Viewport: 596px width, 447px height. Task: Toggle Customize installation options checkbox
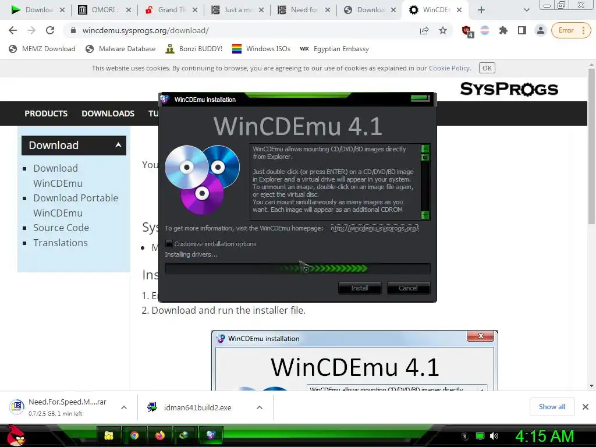coord(169,244)
